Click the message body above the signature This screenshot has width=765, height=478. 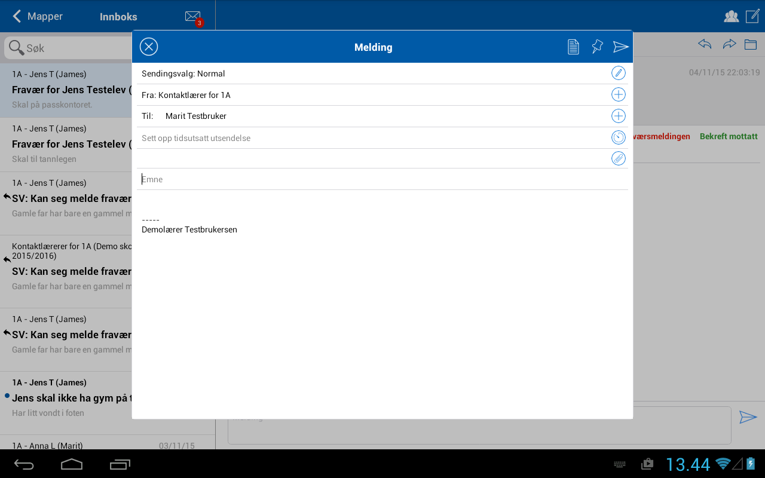[x=382, y=203]
